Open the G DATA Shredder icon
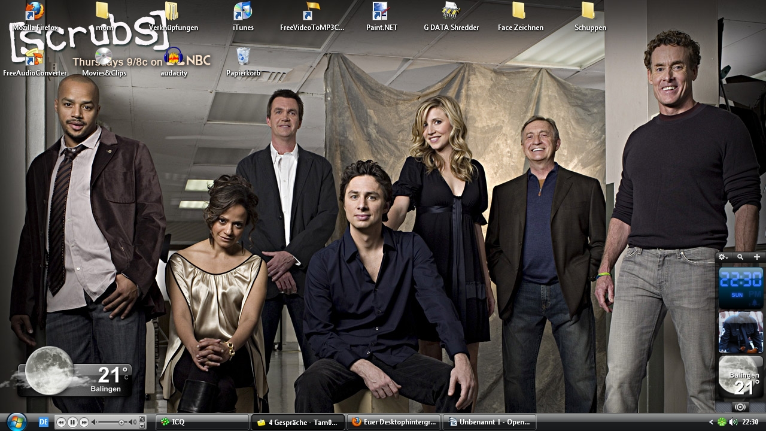The width and height of the screenshot is (766, 431). click(x=451, y=17)
